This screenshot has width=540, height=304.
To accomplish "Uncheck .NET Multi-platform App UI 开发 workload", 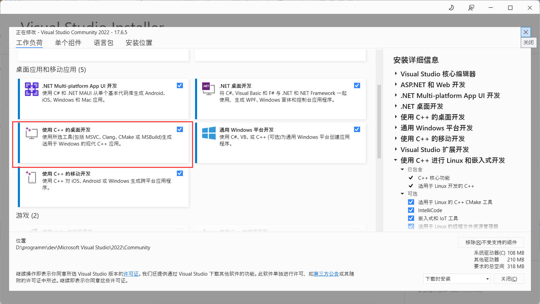I will coord(180,85).
